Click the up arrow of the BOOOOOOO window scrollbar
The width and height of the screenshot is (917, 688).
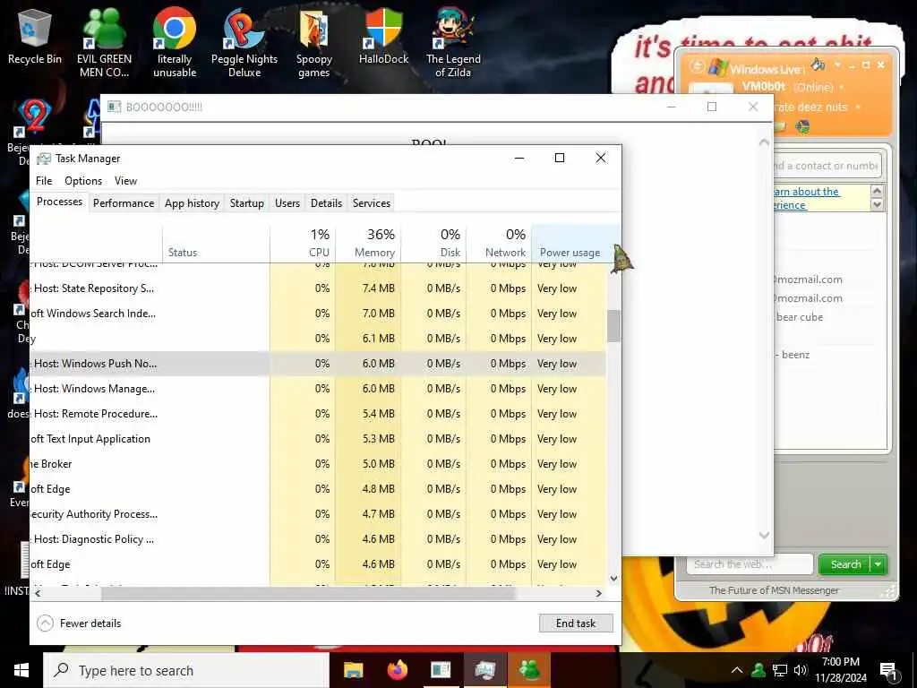pos(764,142)
